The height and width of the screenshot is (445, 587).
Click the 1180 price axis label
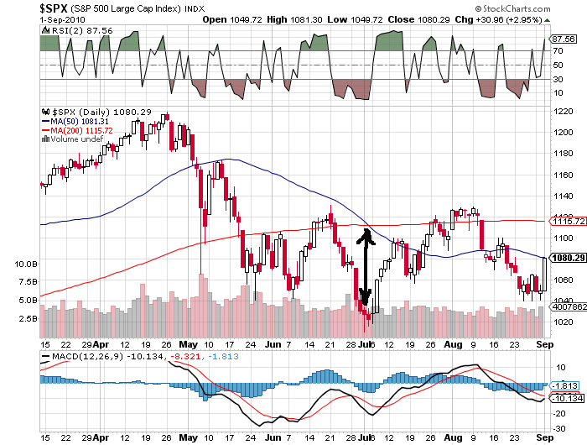563,153
